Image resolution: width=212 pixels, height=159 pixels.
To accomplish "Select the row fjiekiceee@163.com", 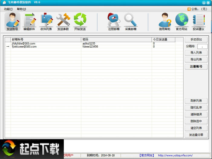I will tap(94, 47).
